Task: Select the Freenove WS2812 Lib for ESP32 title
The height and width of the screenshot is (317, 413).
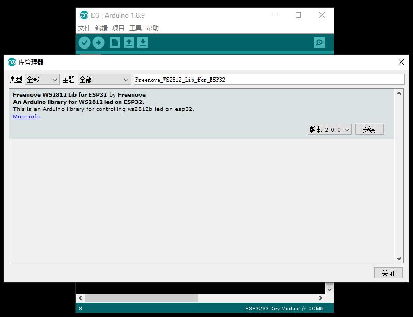Action: point(60,94)
